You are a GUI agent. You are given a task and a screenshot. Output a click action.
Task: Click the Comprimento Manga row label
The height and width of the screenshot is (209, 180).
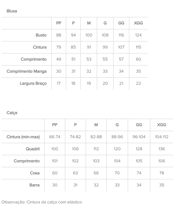click(27, 71)
